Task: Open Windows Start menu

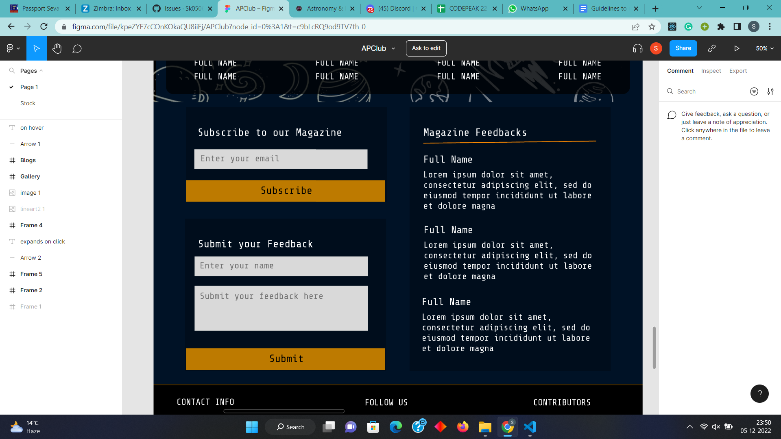Action: (252, 427)
